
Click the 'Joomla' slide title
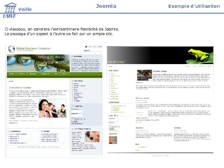point(106,6)
